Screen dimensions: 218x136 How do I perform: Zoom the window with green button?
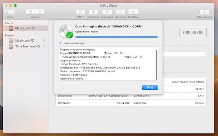pyautogui.click(x=15, y=6)
